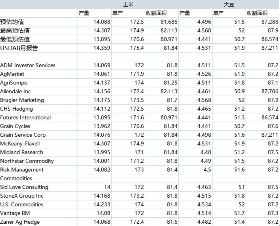The height and width of the screenshot is (226, 280).
Task: Click StoneX corn yield 173.2
Action: (x=137, y=196)
